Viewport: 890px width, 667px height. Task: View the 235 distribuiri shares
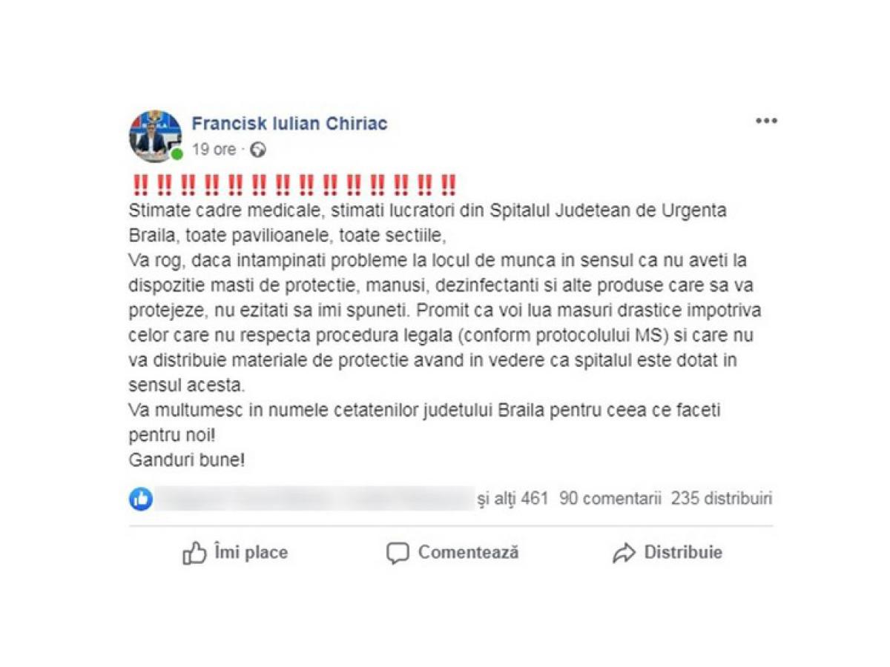point(722,499)
